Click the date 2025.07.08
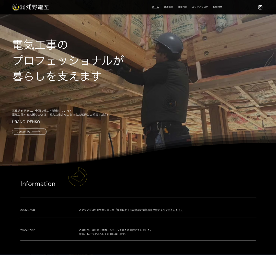The width and height of the screenshot is (276, 255). pos(28,210)
